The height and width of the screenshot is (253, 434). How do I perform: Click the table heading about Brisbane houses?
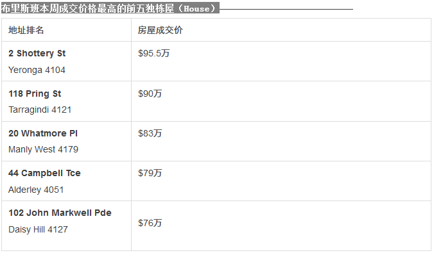pos(110,8)
